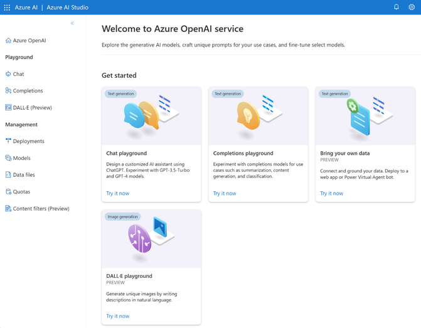Click the Data files sidebar icon
The width and height of the screenshot is (421, 328).
click(8, 175)
